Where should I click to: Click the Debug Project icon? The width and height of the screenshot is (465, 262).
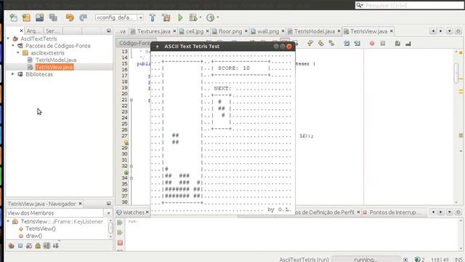(x=193, y=17)
